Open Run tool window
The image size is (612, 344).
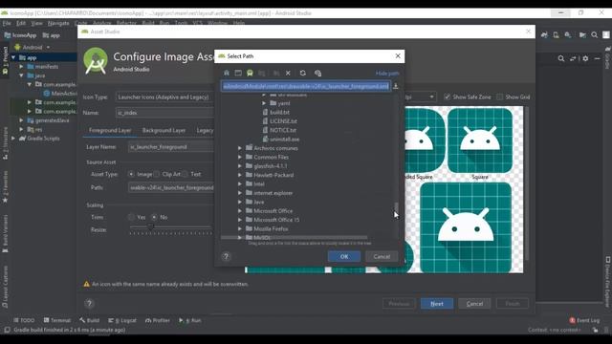coord(190,320)
